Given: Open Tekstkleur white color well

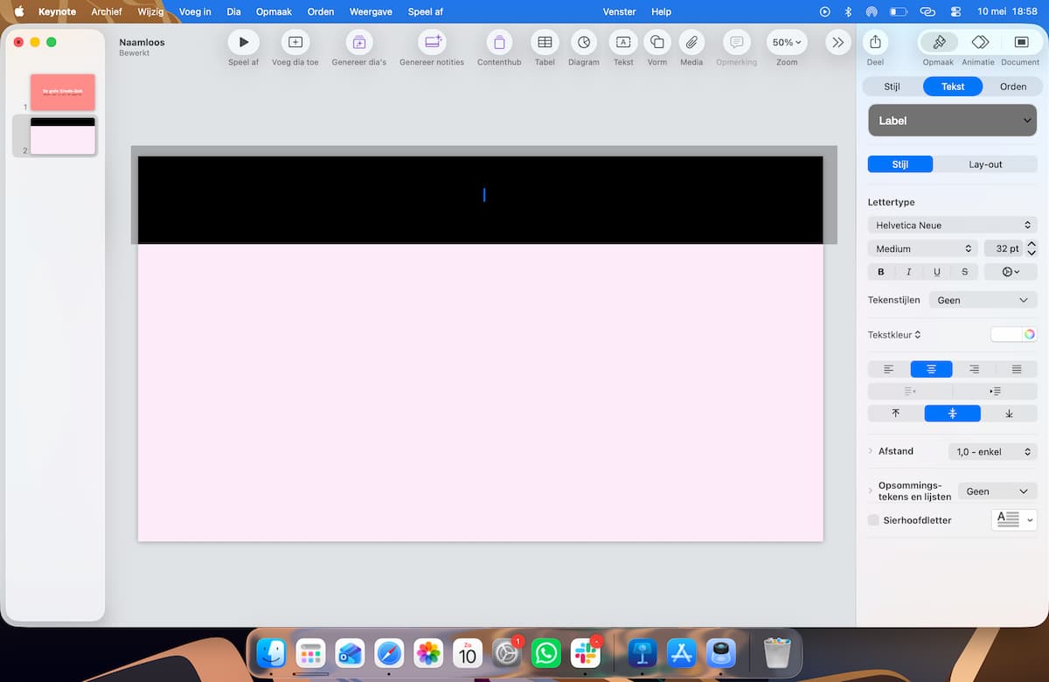Looking at the screenshot, I should (1006, 334).
